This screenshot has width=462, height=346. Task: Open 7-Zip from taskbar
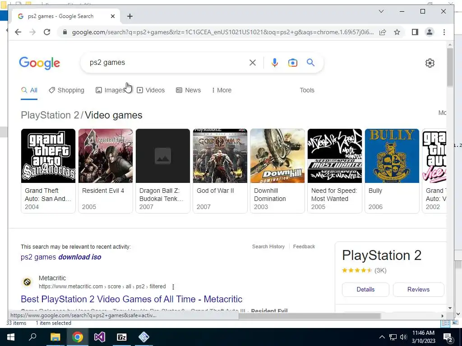click(122, 337)
